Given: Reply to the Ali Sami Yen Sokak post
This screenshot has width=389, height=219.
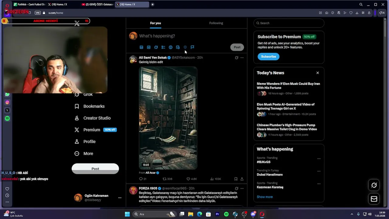Looking at the screenshot, I should [x=143, y=179].
